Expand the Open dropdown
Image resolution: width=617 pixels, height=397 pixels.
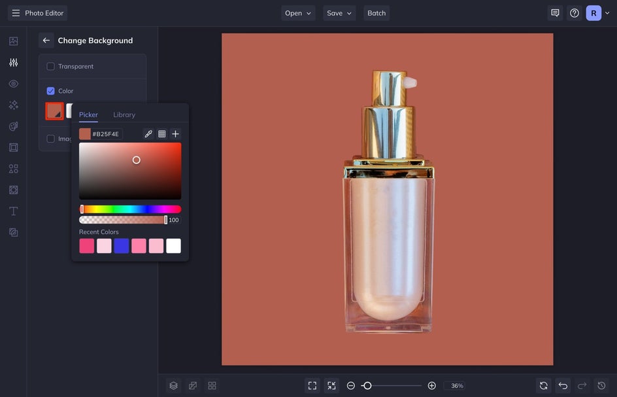[x=298, y=13]
